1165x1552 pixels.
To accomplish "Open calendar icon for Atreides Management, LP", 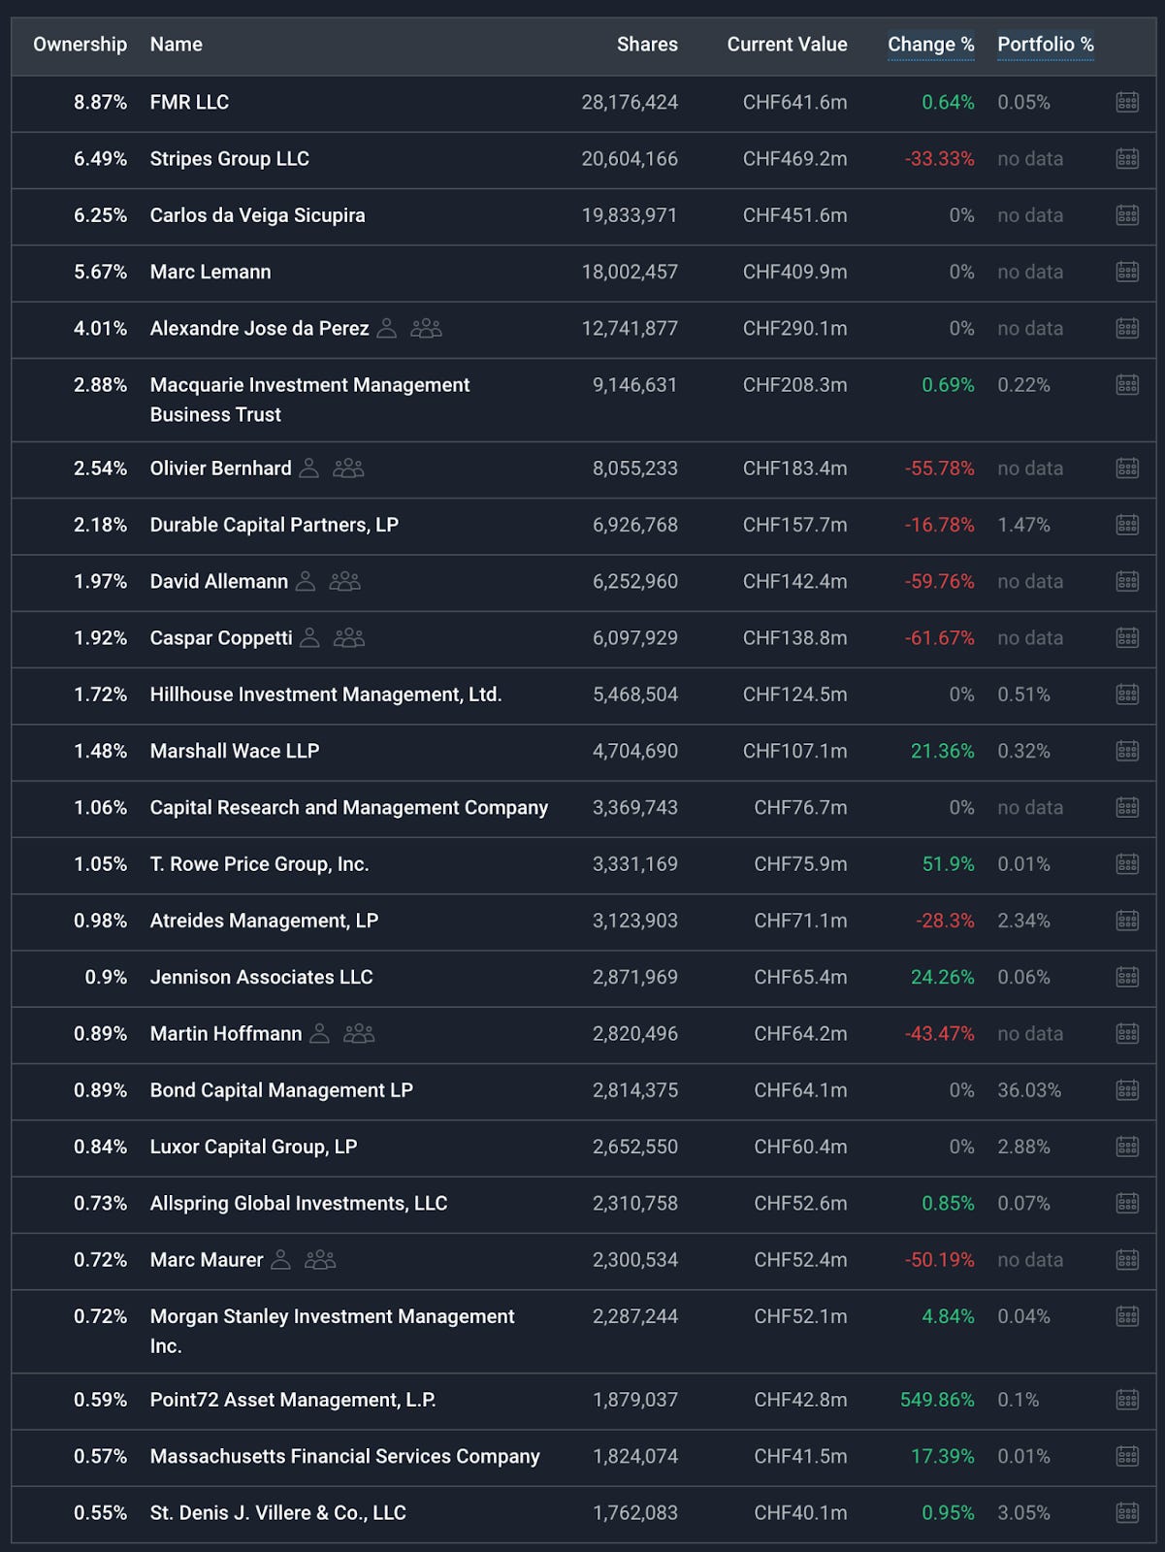I will coord(1127,921).
